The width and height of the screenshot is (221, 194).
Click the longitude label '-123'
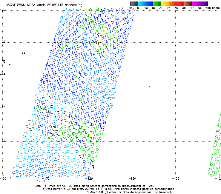click(175, 178)
